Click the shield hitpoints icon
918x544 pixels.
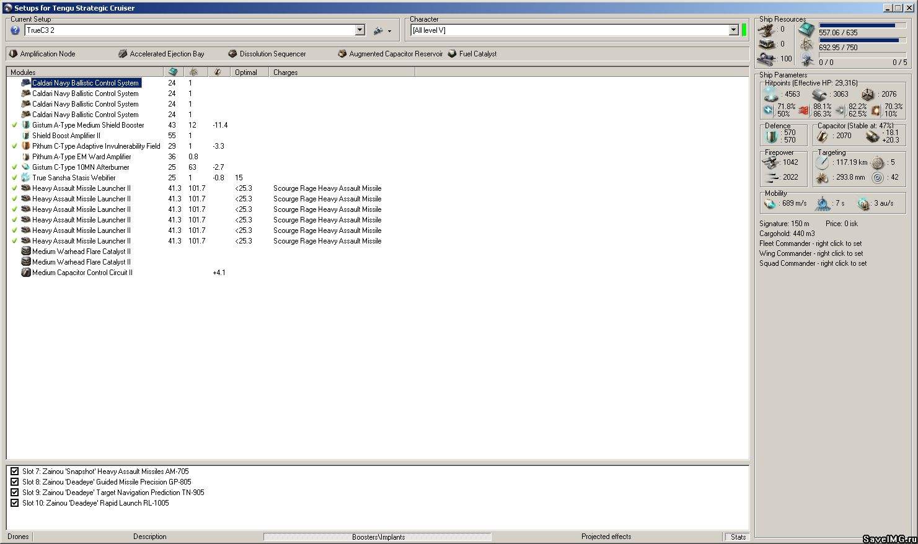point(771,94)
